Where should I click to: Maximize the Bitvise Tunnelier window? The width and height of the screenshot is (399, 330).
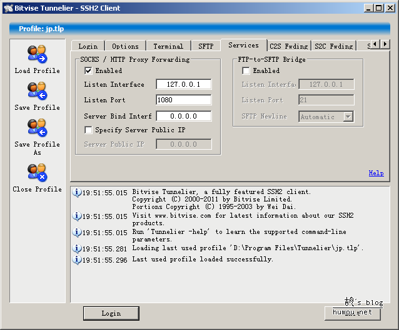point(378,8)
